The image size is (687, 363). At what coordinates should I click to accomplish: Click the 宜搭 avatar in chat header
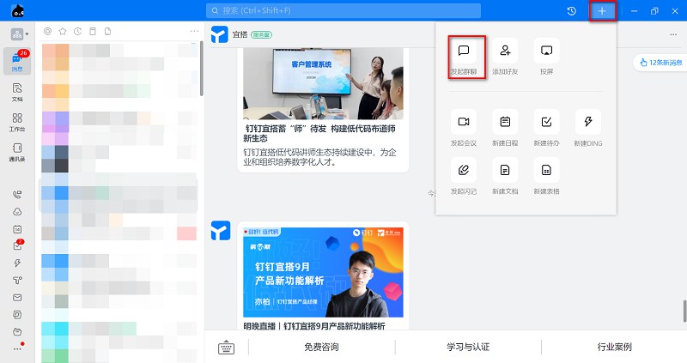point(220,34)
